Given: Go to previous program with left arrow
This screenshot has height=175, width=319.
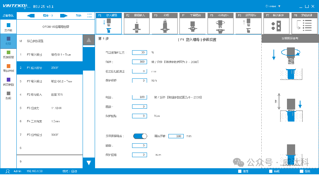Looking at the screenshot, I should pyautogui.click(x=31, y=16).
